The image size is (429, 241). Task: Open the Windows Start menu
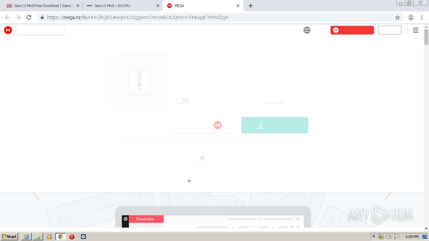coord(9,236)
